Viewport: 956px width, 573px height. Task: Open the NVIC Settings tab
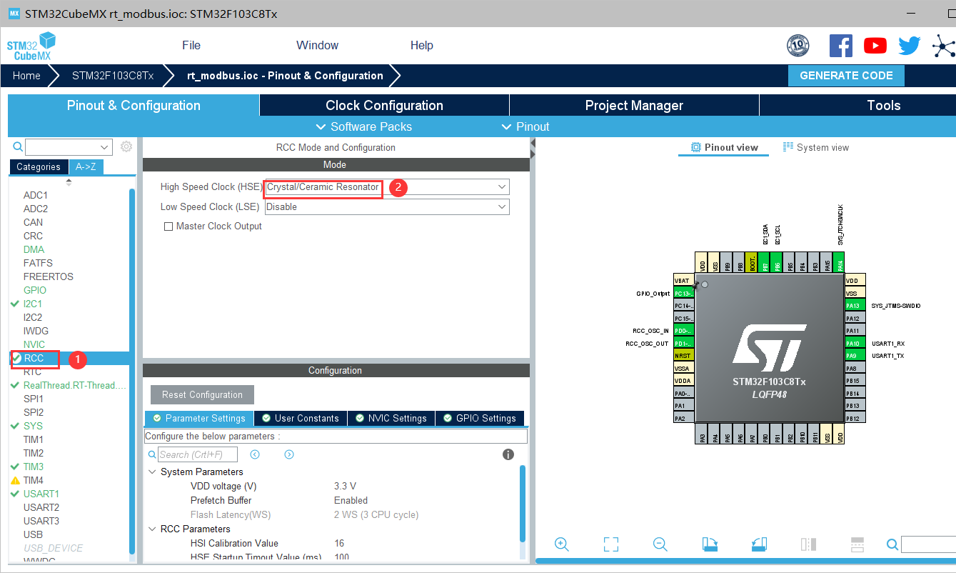coord(391,418)
